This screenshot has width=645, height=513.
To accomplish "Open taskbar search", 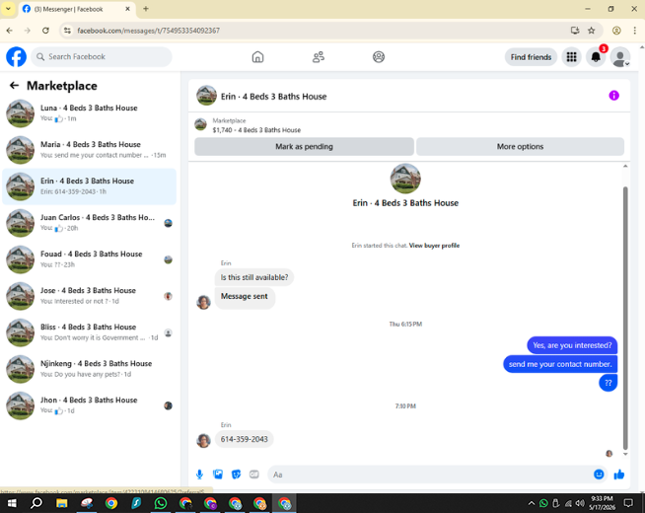I will (36, 503).
